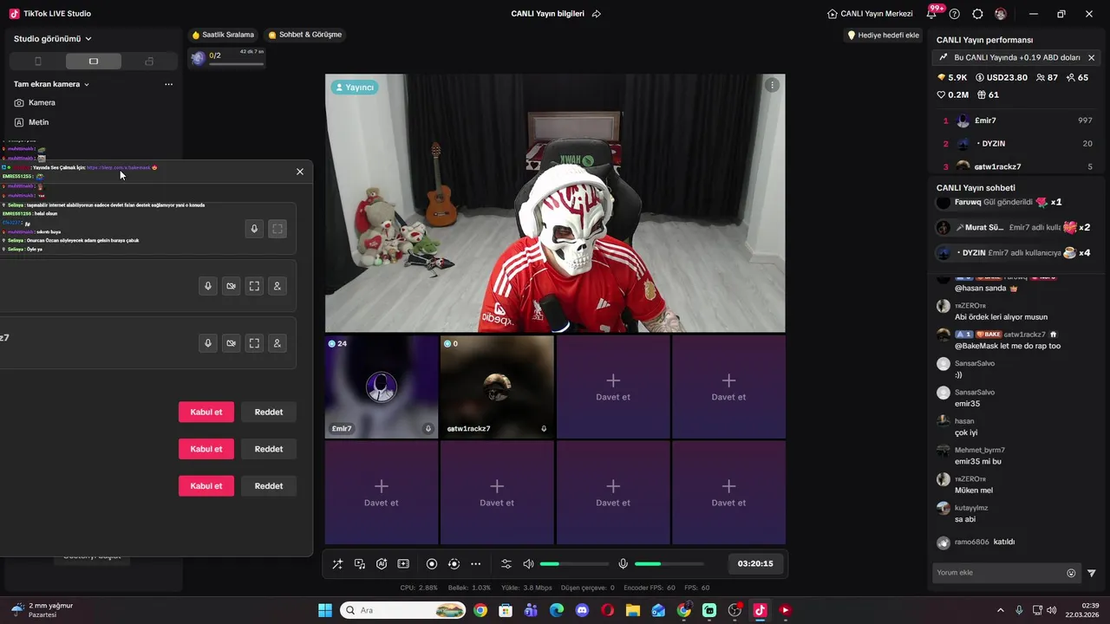Open CANLI Yayın Merkezi
Viewport: 1110px width, 624px height.
[x=870, y=14]
